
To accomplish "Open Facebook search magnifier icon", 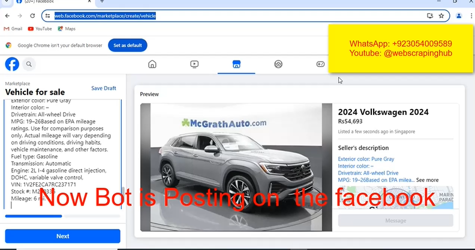I will pos(29,64).
